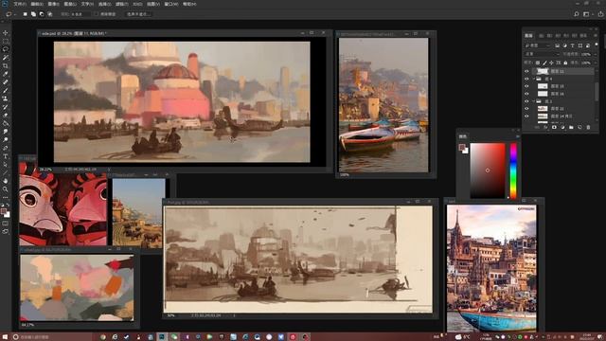Select the Gradient tool

(6, 123)
